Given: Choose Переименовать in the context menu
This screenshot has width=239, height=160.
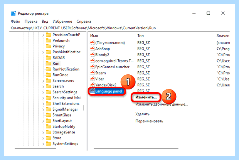Looking at the screenshot, I should 149,121.
